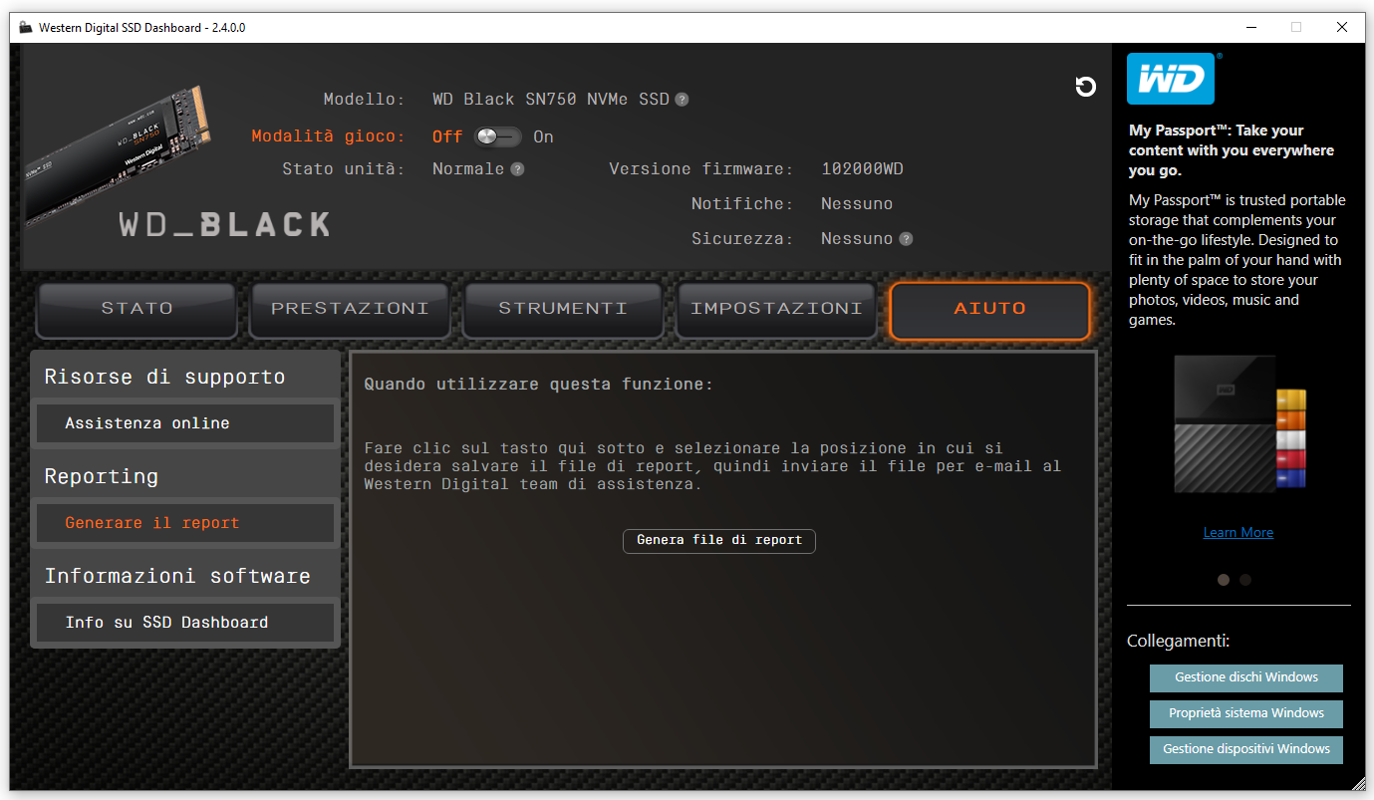Click the Informazioni software heading

[177, 576]
